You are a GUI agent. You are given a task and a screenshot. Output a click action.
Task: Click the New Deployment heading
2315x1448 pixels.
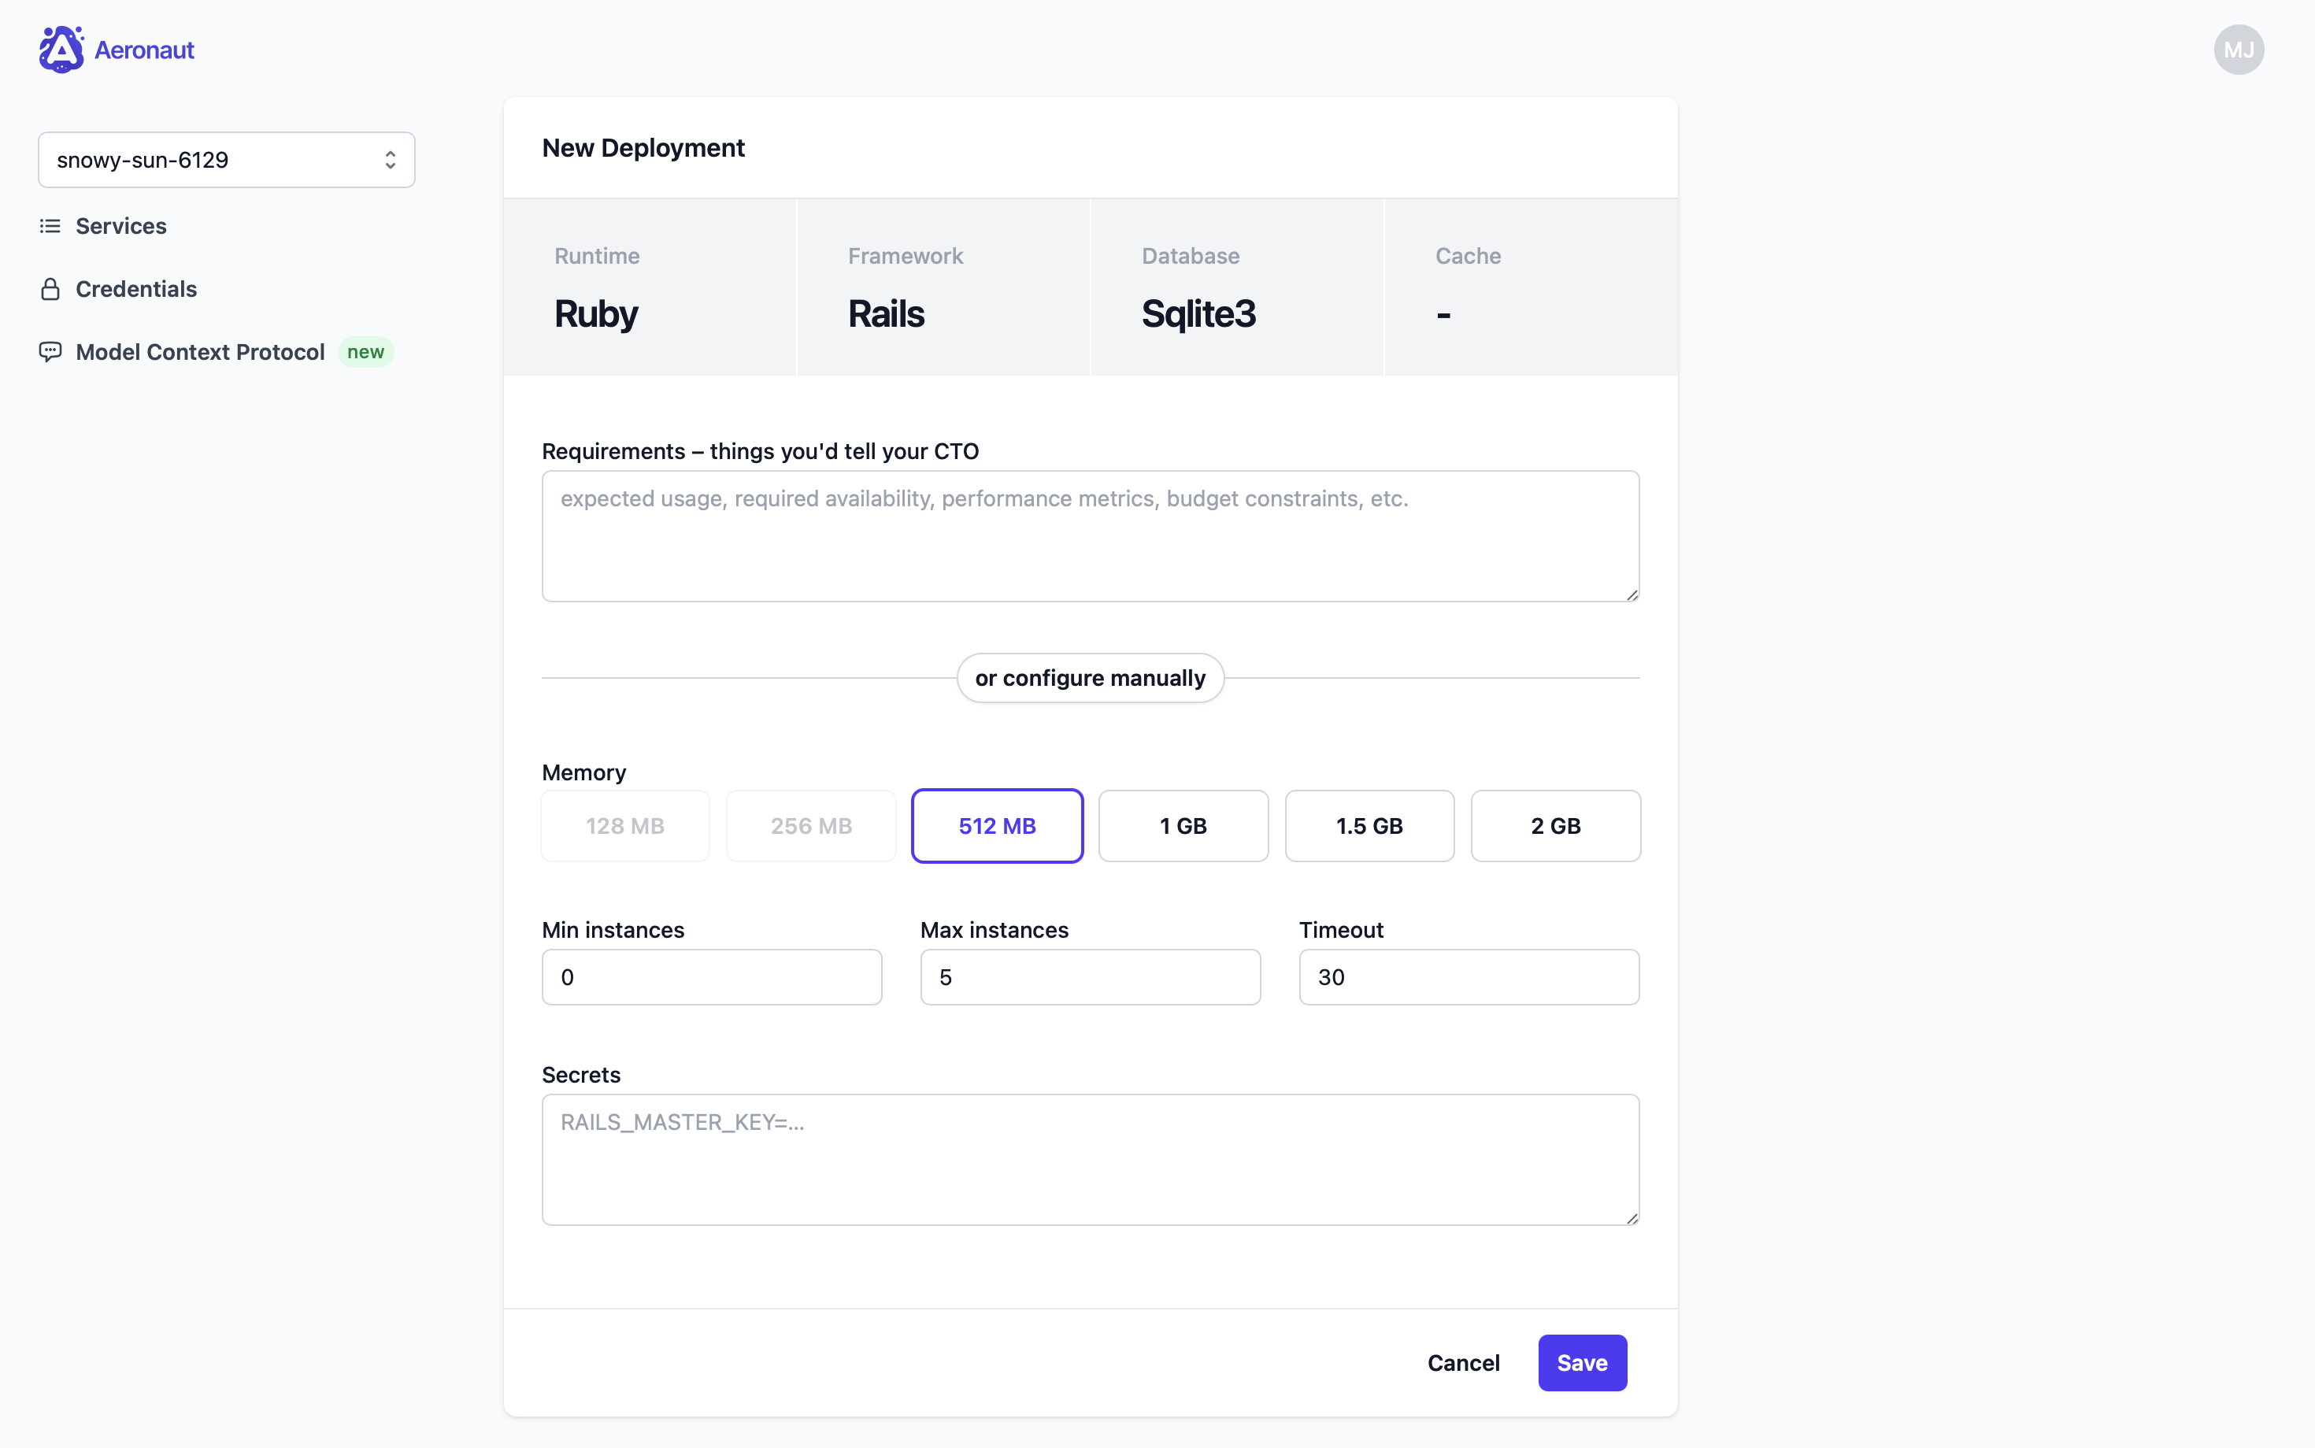pyautogui.click(x=643, y=147)
